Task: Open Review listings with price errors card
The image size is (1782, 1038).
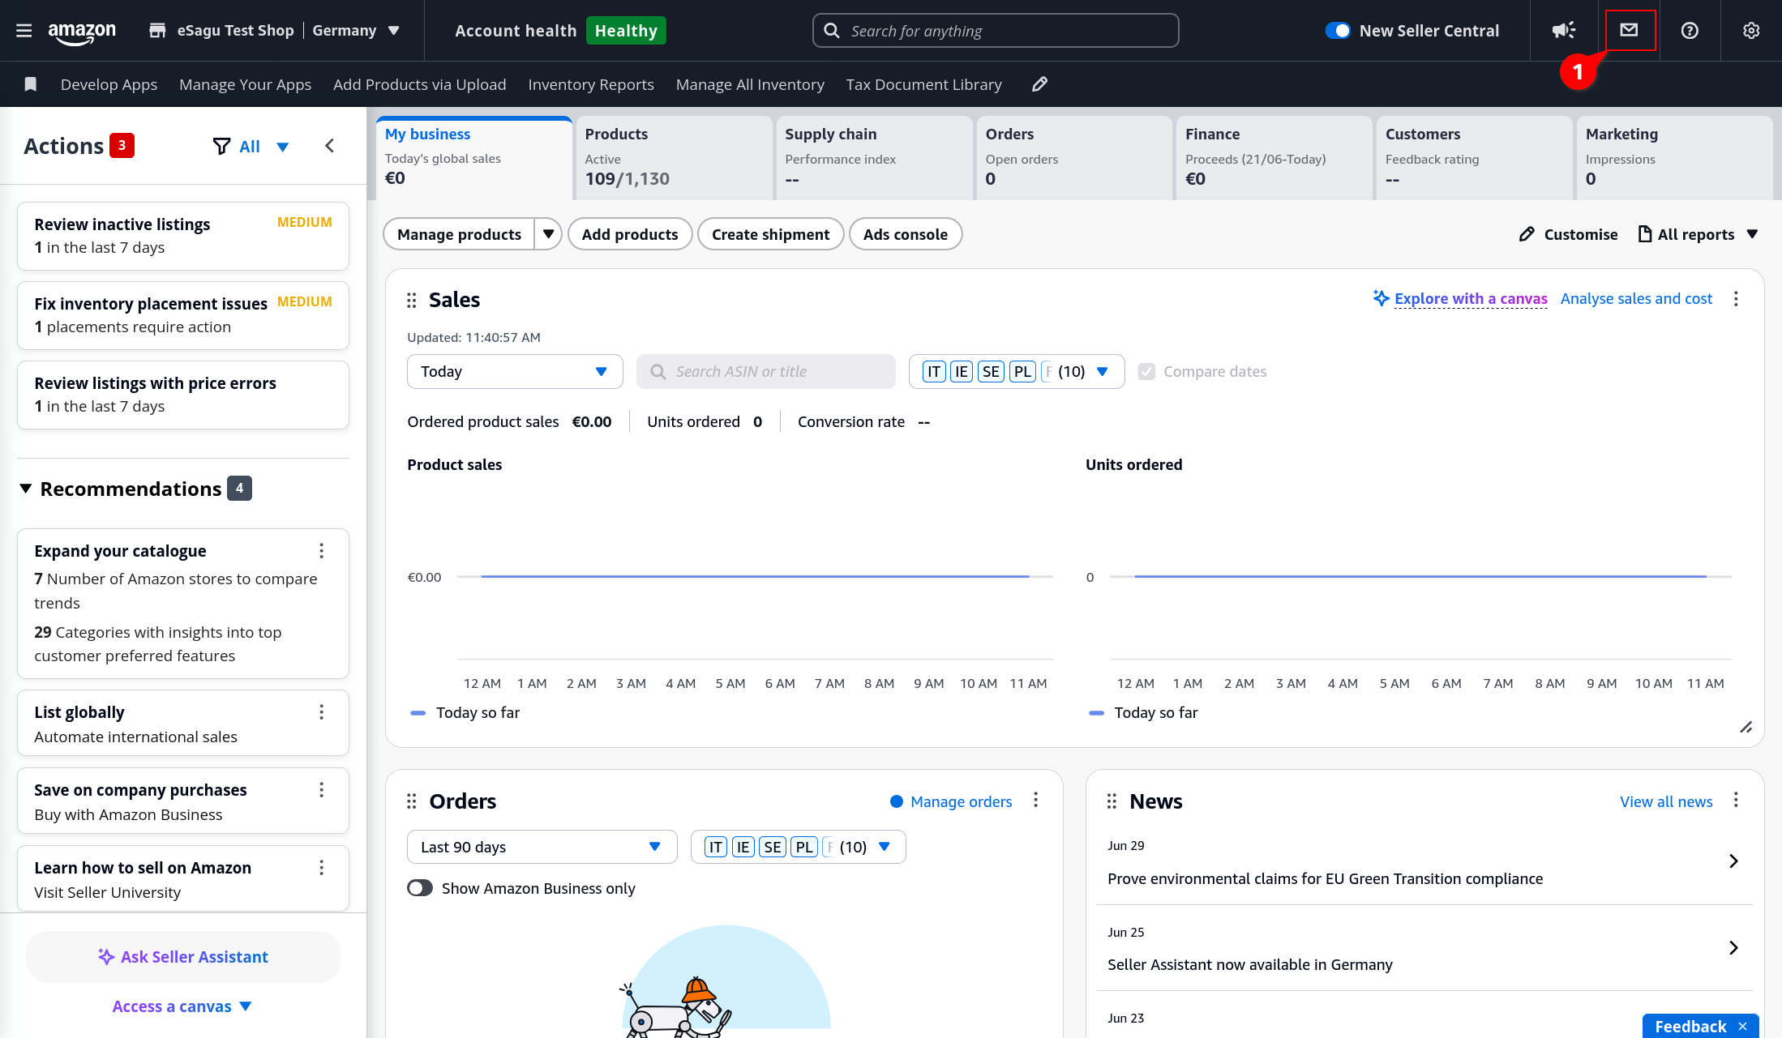Action: pos(183,395)
